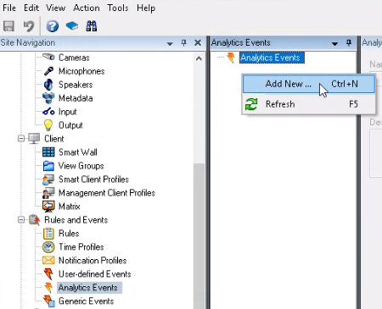Click the Undo toolbar icon

(x=29, y=26)
